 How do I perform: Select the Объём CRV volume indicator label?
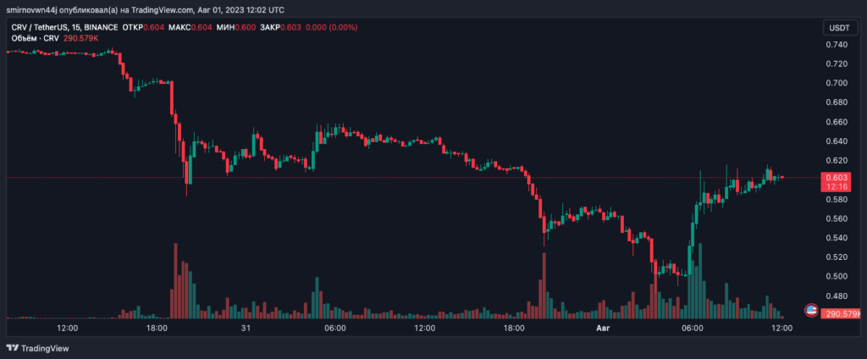click(27, 40)
